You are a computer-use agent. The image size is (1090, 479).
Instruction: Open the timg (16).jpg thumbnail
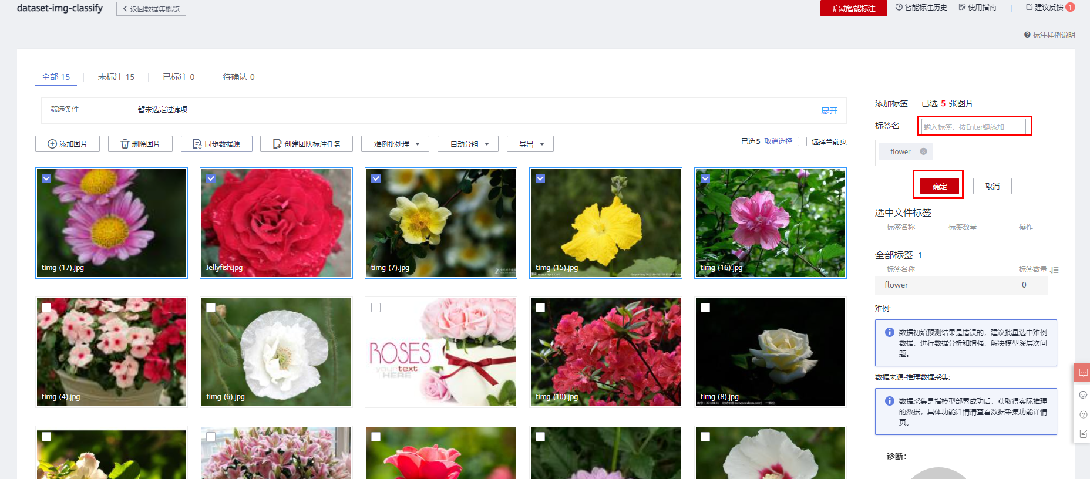(x=771, y=223)
